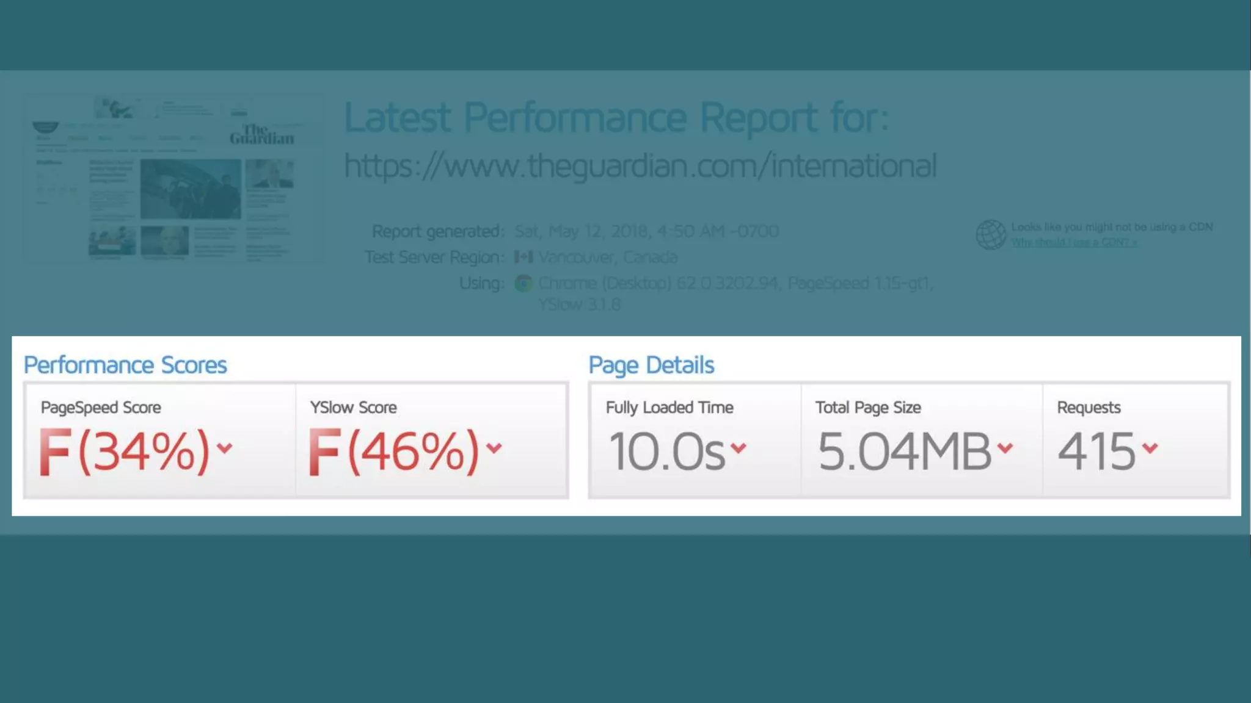Click the 'Latest Performance Report for:' title

(x=616, y=117)
